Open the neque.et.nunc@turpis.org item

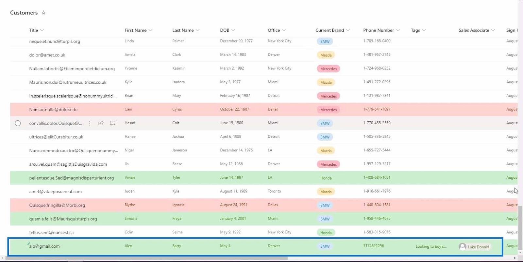pos(55,41)
